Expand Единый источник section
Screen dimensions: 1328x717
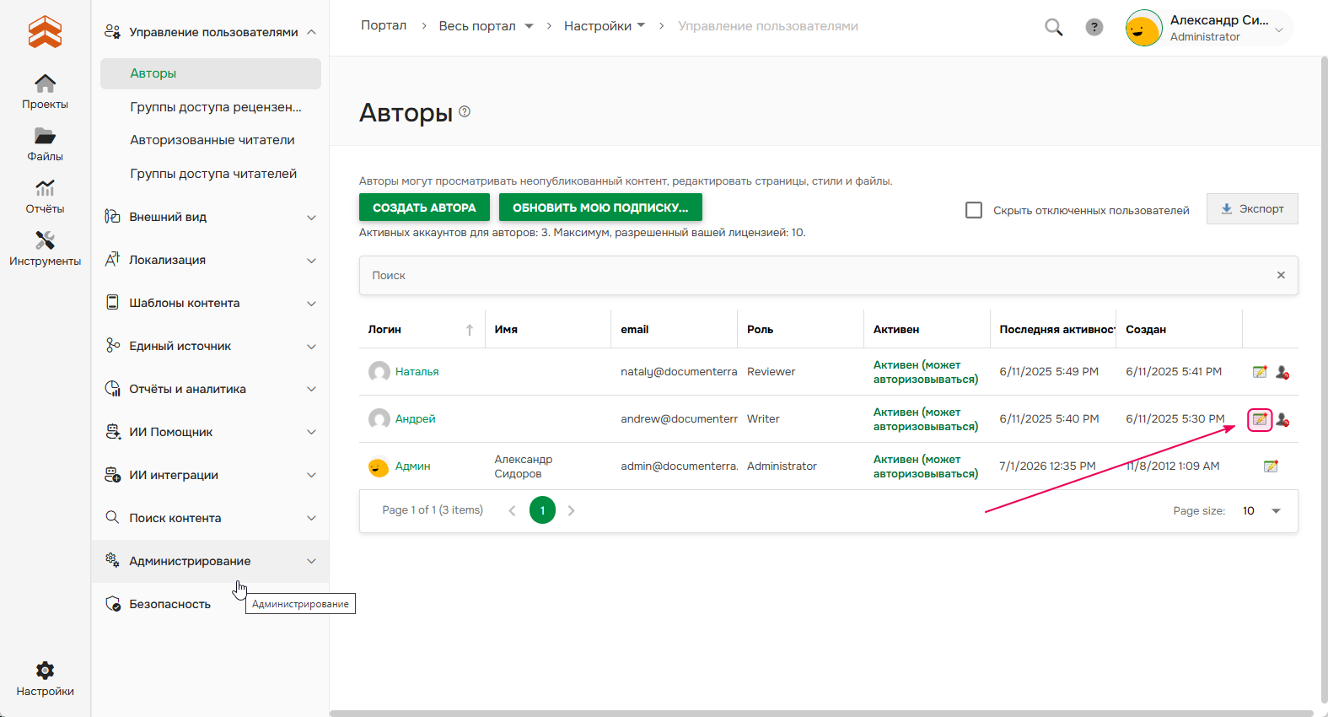(x=311, y=346)
